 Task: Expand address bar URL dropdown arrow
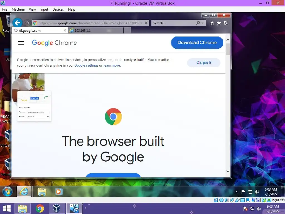[x=141, y=23]
